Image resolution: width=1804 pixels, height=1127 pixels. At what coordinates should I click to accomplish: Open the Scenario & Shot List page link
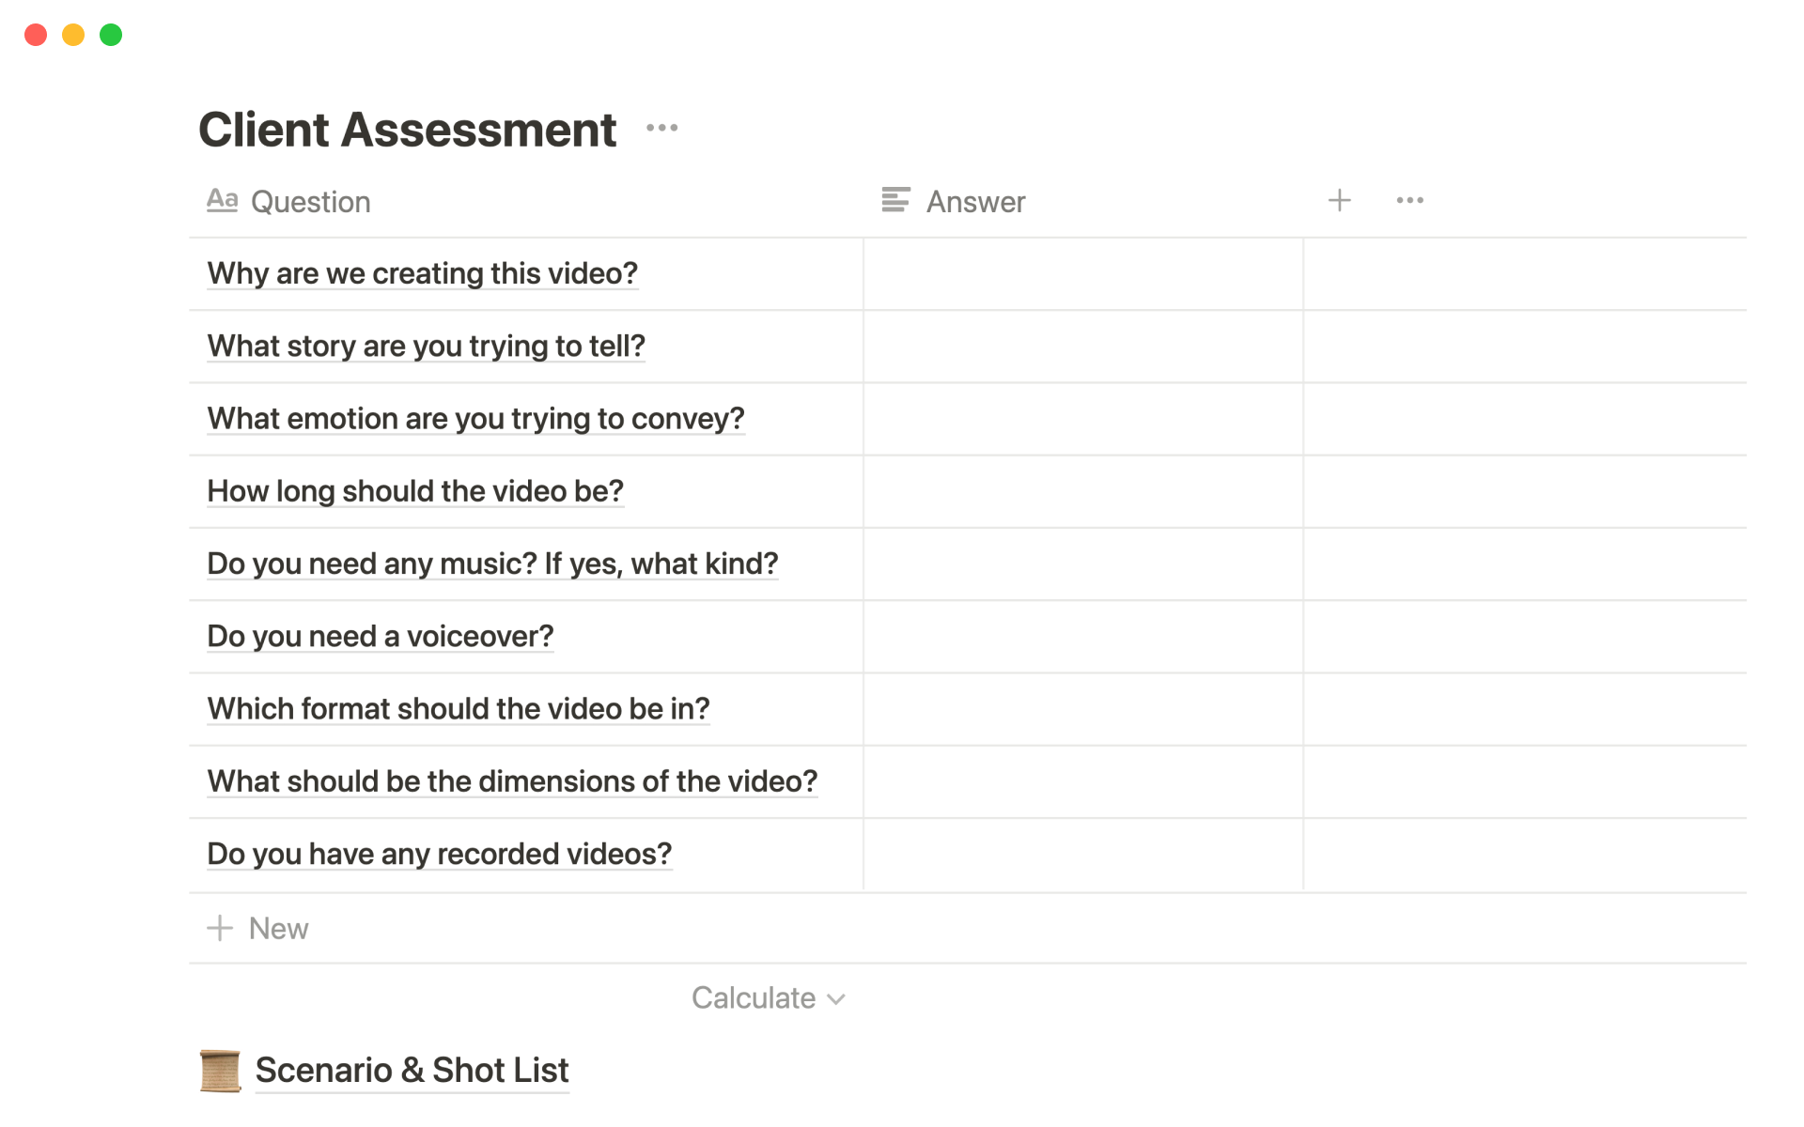click(412, 1071)
